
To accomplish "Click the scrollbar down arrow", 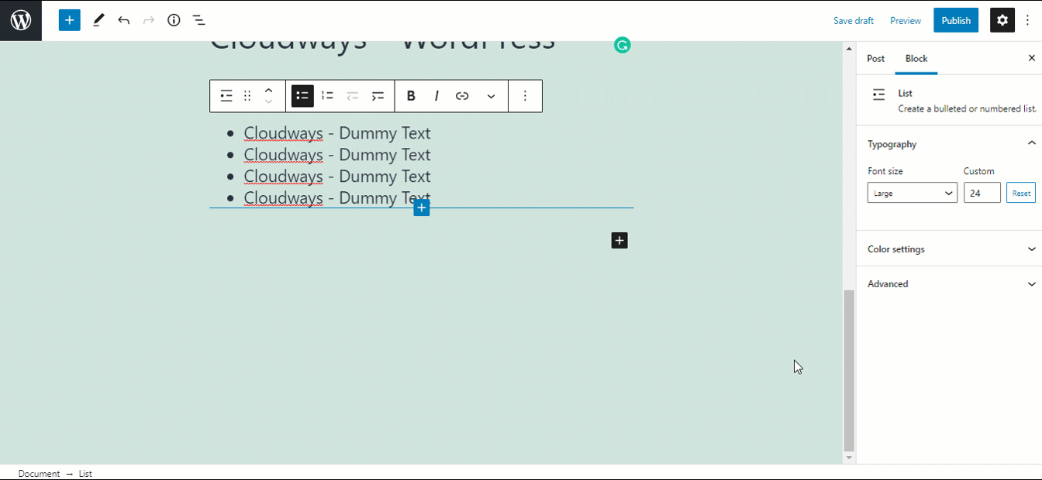I will tap(849, 458).
